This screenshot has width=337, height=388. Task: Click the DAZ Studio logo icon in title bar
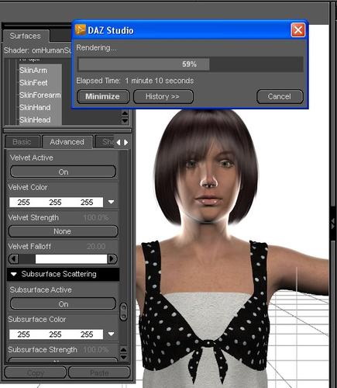[x=80, y=29]
